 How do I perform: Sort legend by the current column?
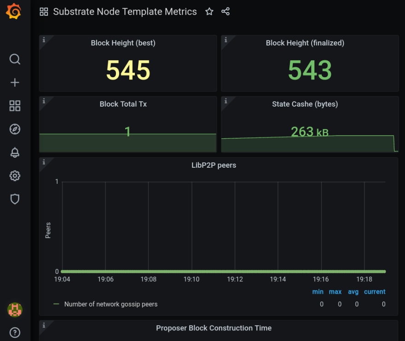coord(375,292)
